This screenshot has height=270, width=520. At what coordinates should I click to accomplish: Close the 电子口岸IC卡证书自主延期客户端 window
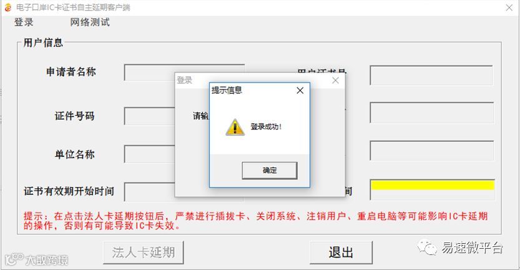tap(509, 7)
